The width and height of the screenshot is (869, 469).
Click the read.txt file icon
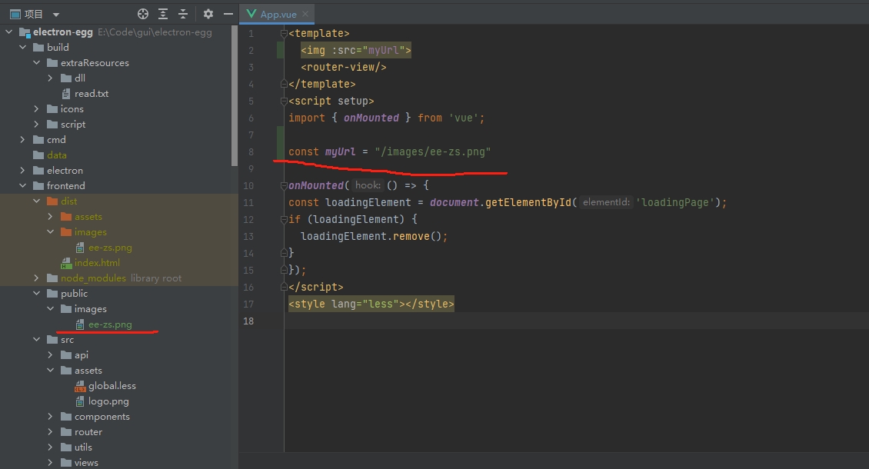coord(66,94)
